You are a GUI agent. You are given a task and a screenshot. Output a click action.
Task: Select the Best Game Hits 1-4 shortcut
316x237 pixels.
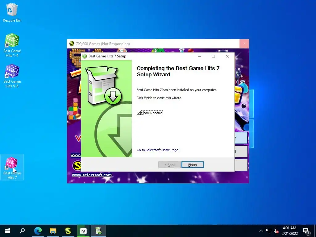[x=12, y=45]
